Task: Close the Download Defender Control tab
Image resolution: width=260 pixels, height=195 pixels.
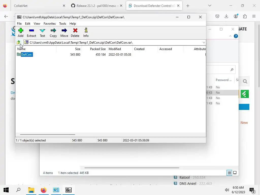Action: point(178,6)
